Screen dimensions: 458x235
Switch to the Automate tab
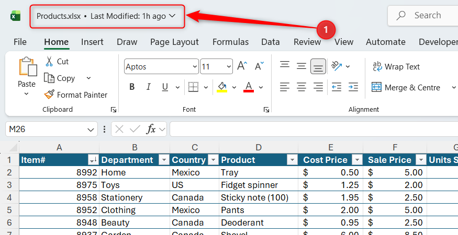coord(386,42)
